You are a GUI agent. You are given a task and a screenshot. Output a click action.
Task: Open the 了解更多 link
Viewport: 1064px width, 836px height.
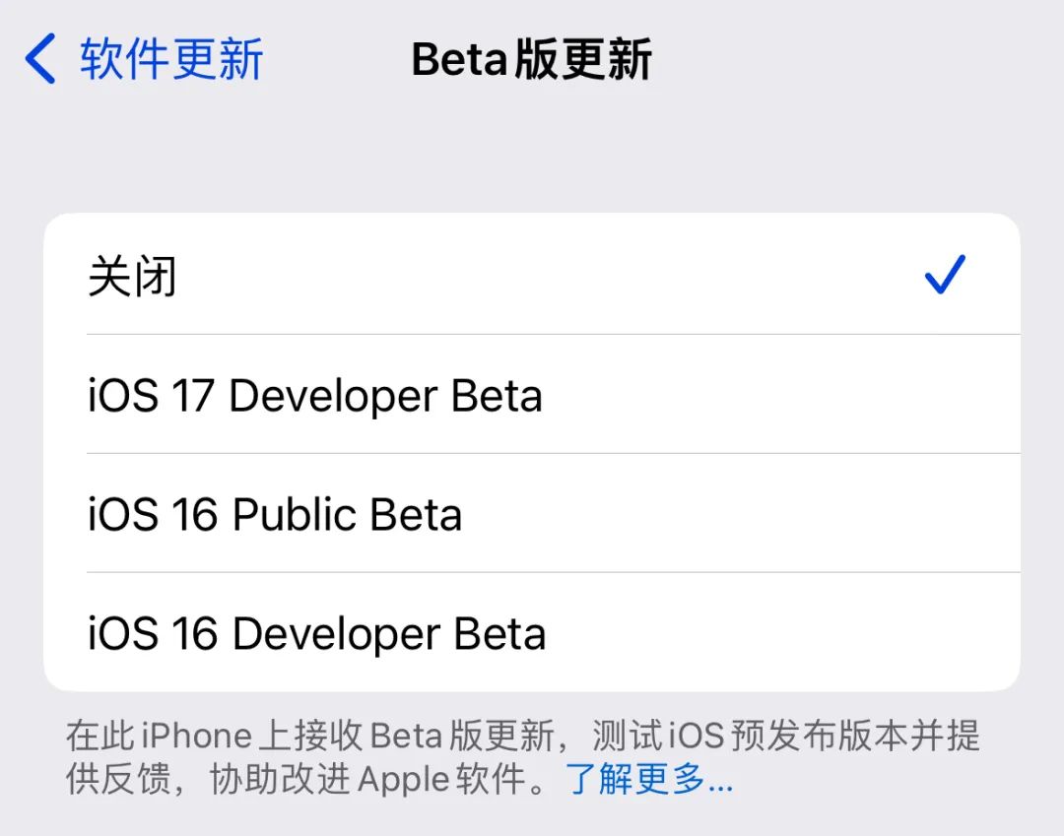click(636, 780)
